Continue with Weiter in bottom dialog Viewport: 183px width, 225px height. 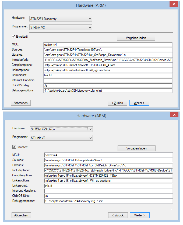point(140,215)
